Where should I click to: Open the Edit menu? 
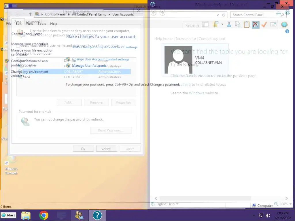[x=18, y=24]
